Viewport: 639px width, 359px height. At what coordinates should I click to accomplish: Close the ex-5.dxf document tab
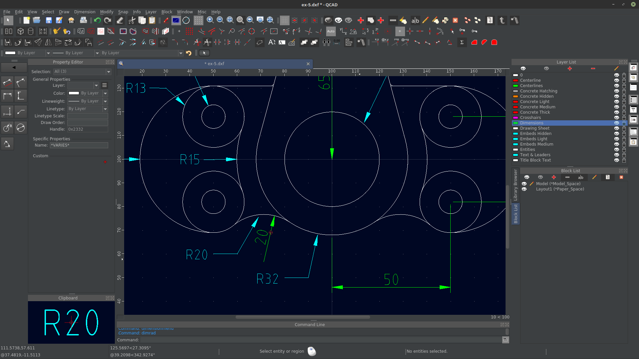pyautogui.click(x=308, y=64)
